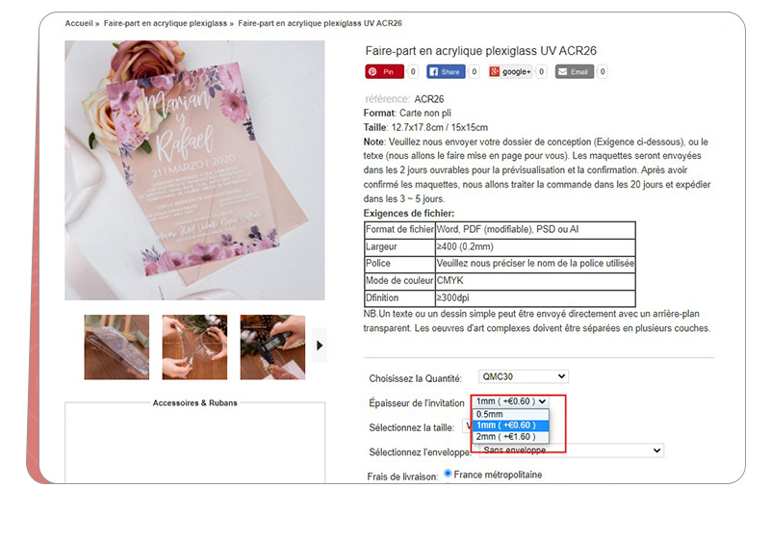
Task: Open Faire-part en acrylique plexiglass breadcrumb
Action: pyautogui.click(x=165, y=23)
